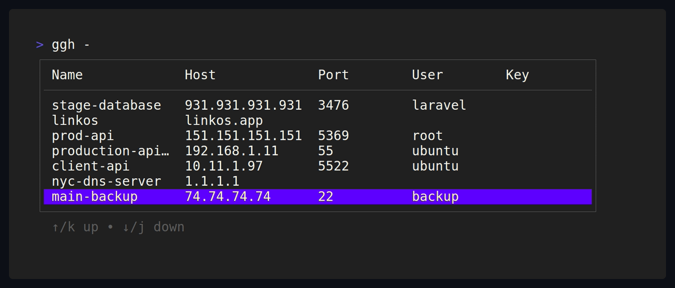Click the purple prompt arrow indicator
Viewport: 675px width, 288px height.
click(40, 44)
